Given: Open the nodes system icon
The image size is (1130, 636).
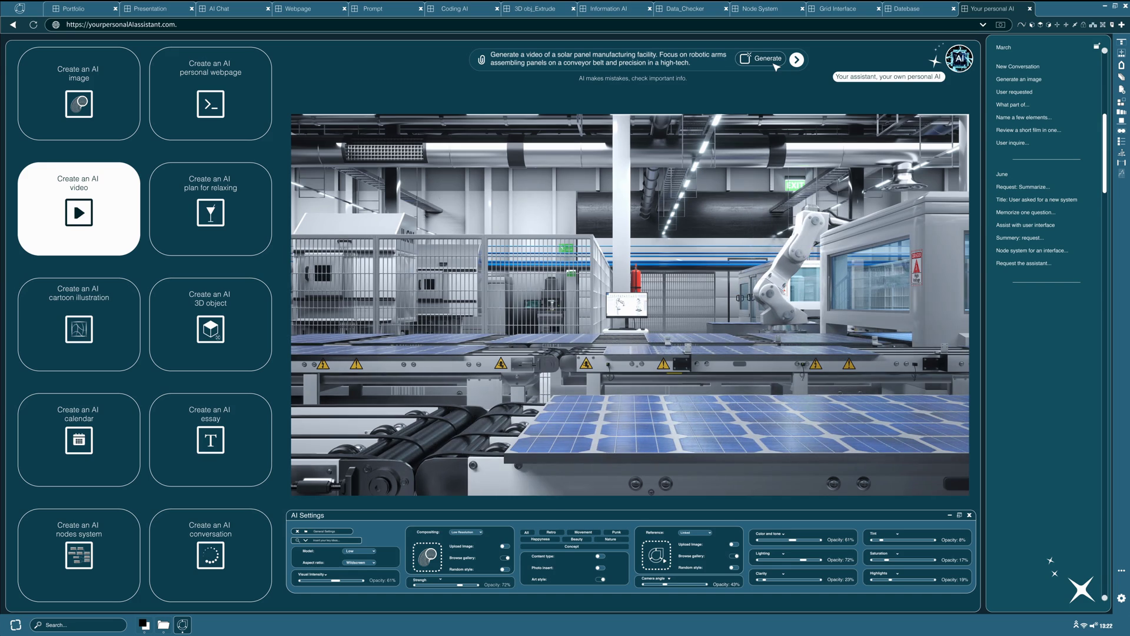Looking at the screenshot, I should coord(79,555).
